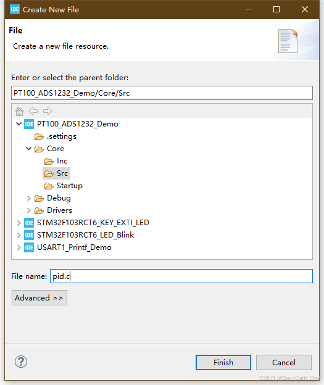Select the Src folder label
Screen dimensions: 324x385
(x=62, y=173)
